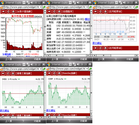Expand the address dropdown in 08:19 window

(x=87, y=69)
